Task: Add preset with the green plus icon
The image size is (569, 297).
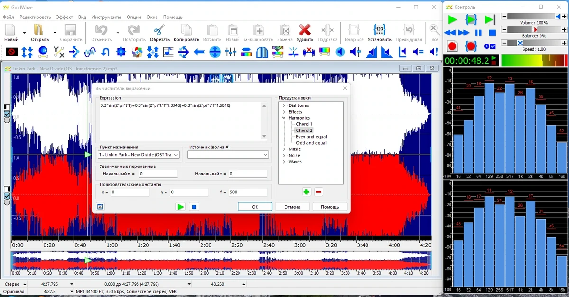Action: (306, 192)
